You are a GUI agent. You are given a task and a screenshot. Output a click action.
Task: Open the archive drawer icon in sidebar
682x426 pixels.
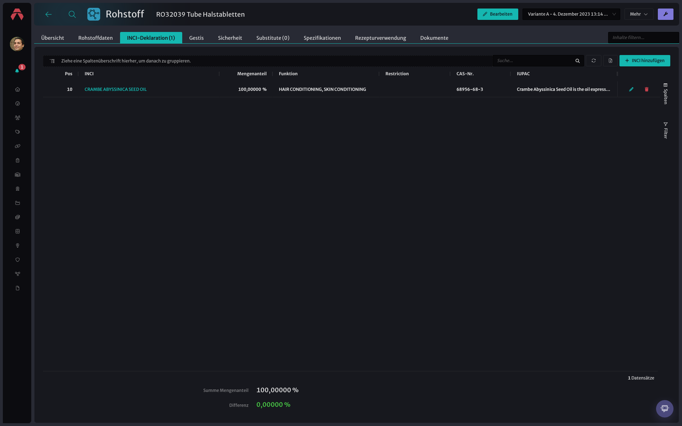17,231
